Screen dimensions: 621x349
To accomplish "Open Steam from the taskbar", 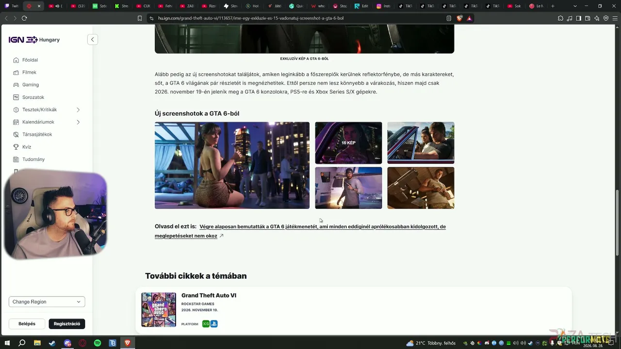I will [52, 343].
